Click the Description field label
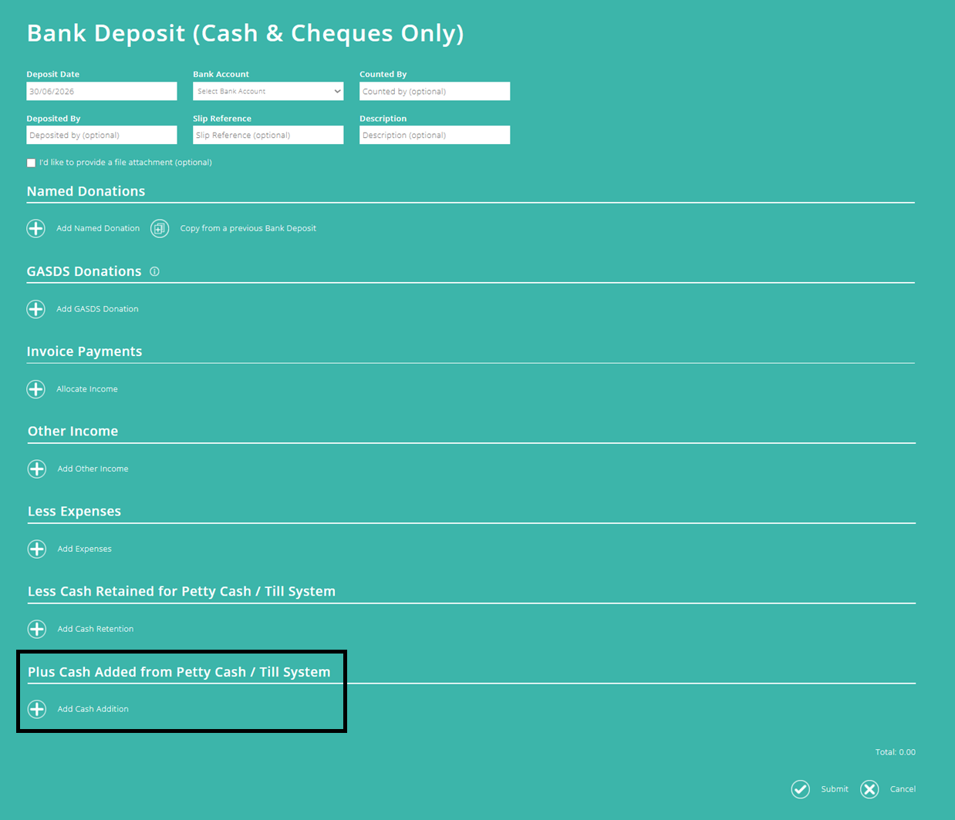Viewport: 955px width, 820px height. point(383,119)
